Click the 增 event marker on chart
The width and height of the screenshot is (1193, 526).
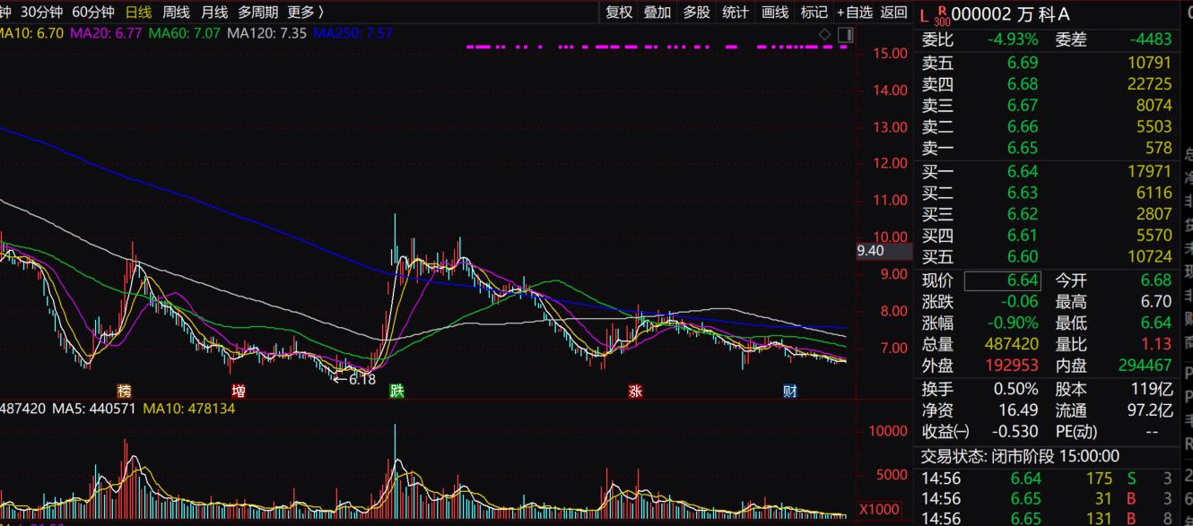point(239,391)
